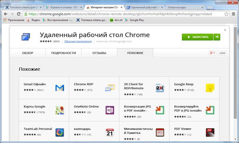Click the OneNote Online icon
This screenshot has width=239, height=143.
[110, 110]
